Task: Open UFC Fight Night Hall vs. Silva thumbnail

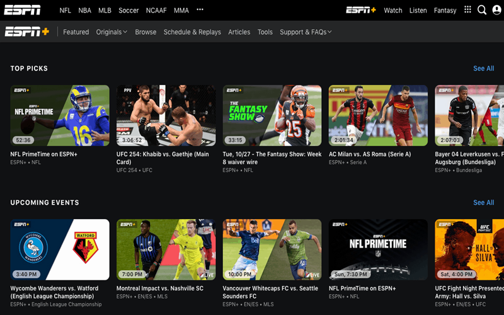Action: pos(469,249)
